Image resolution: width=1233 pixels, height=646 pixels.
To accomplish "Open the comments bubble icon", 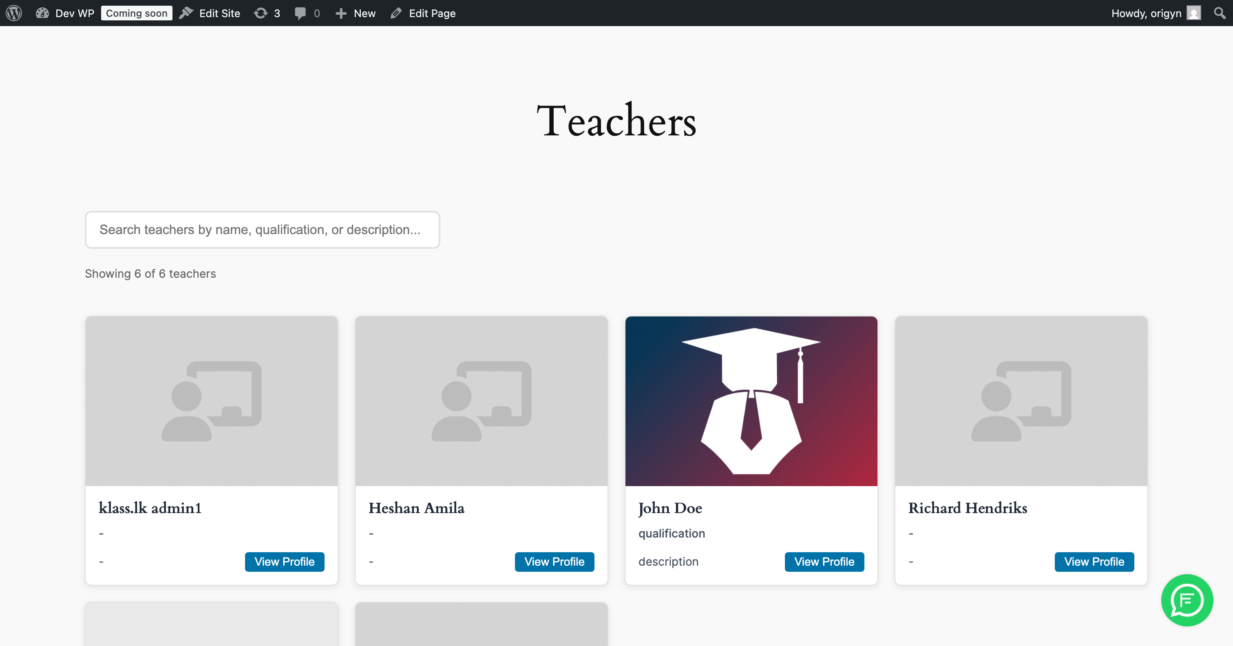I will coord(300,13).
